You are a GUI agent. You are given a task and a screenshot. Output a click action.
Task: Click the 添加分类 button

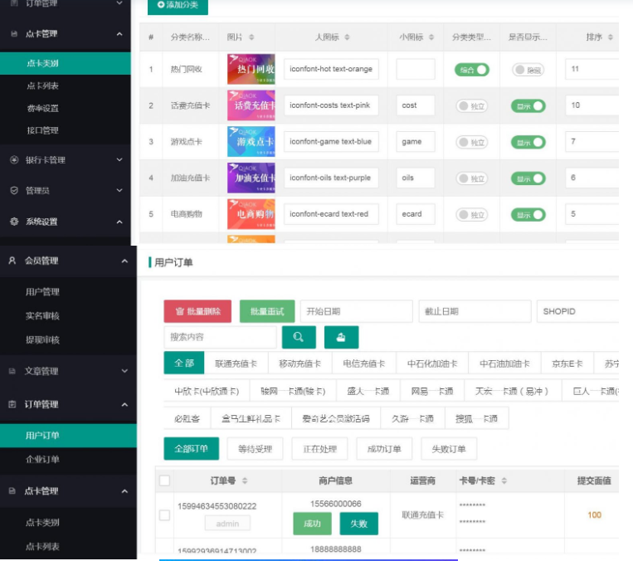click(x=178, y=6)
